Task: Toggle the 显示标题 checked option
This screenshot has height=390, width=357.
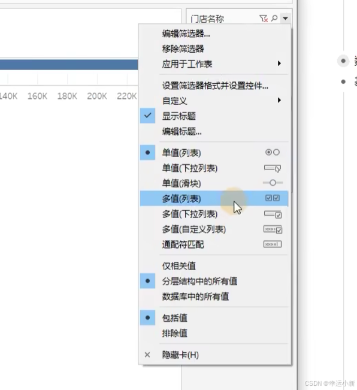Action: click(x=214, y=116)
